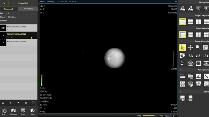Select single-pane Project Layout
Screen dimensions: 209x117
pos(183,22)
